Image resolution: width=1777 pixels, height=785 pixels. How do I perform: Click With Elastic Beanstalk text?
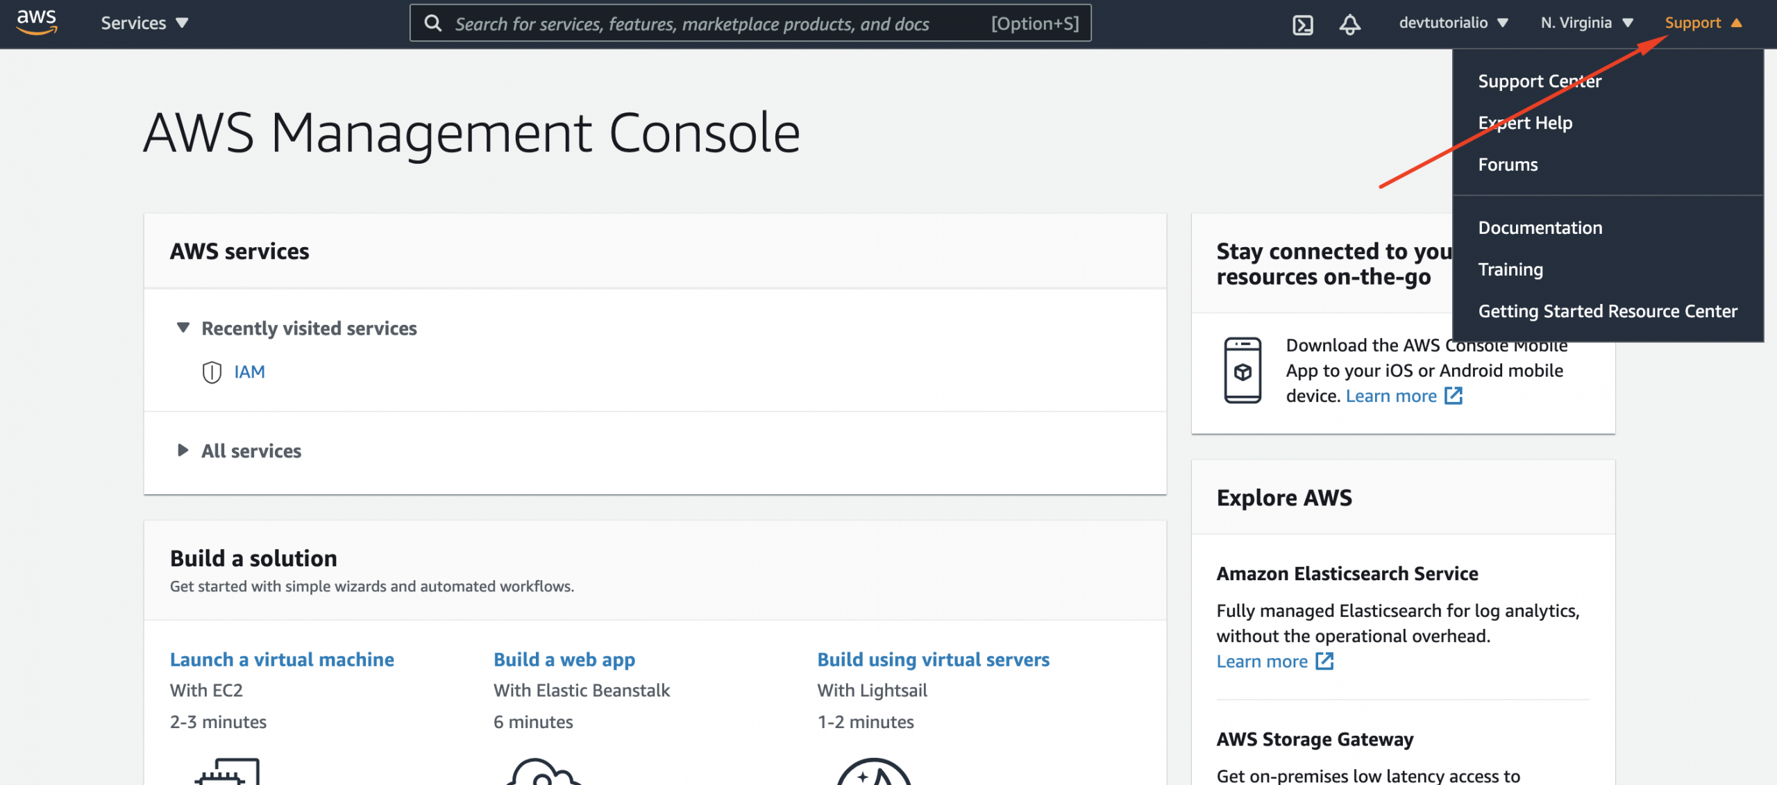tap(582, 691)
